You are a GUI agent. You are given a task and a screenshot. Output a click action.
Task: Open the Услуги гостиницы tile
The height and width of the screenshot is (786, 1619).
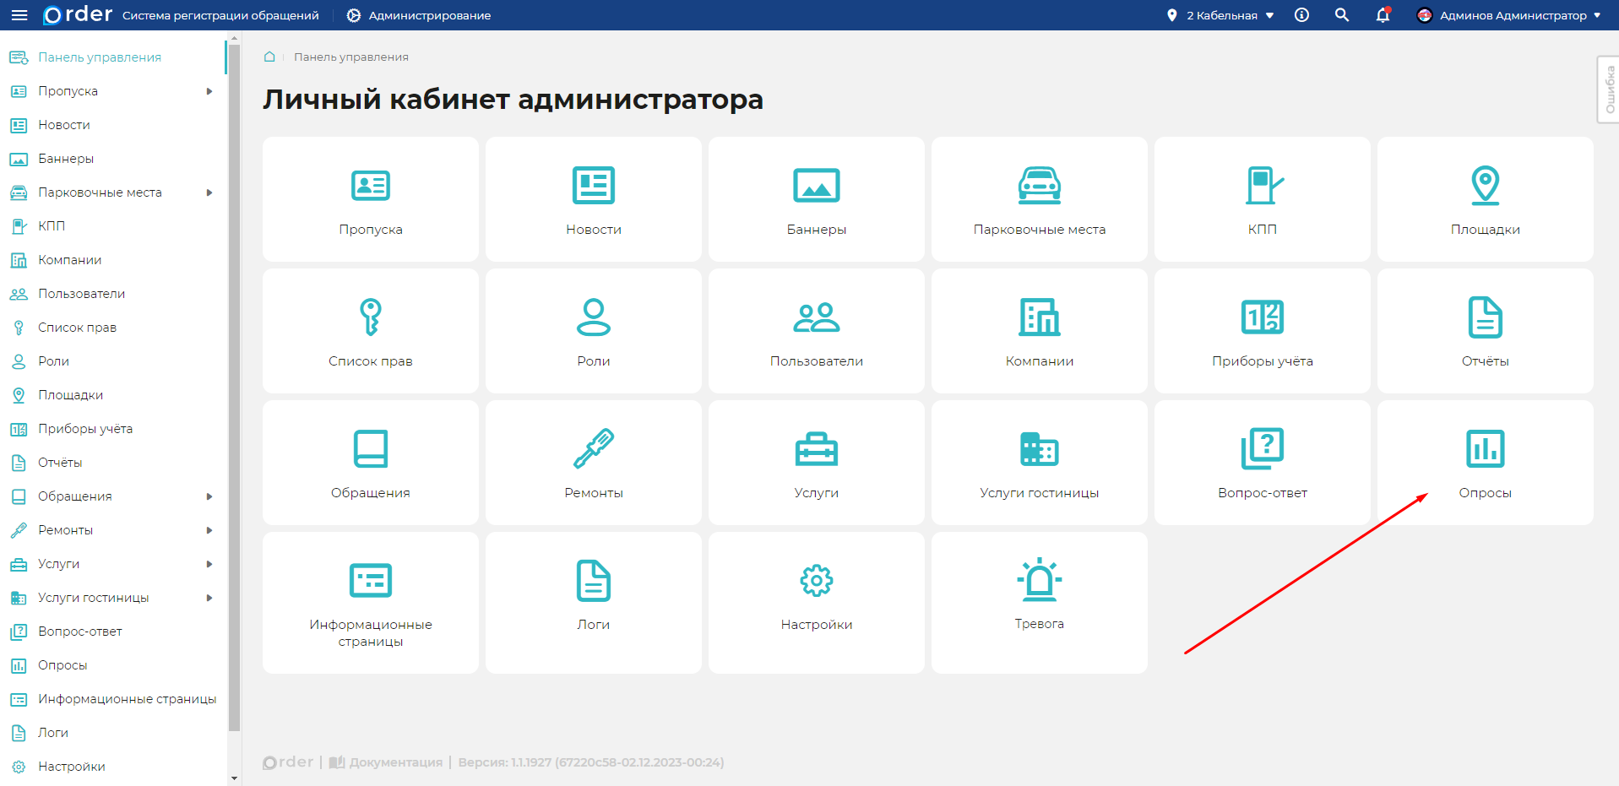(1039, 462)
